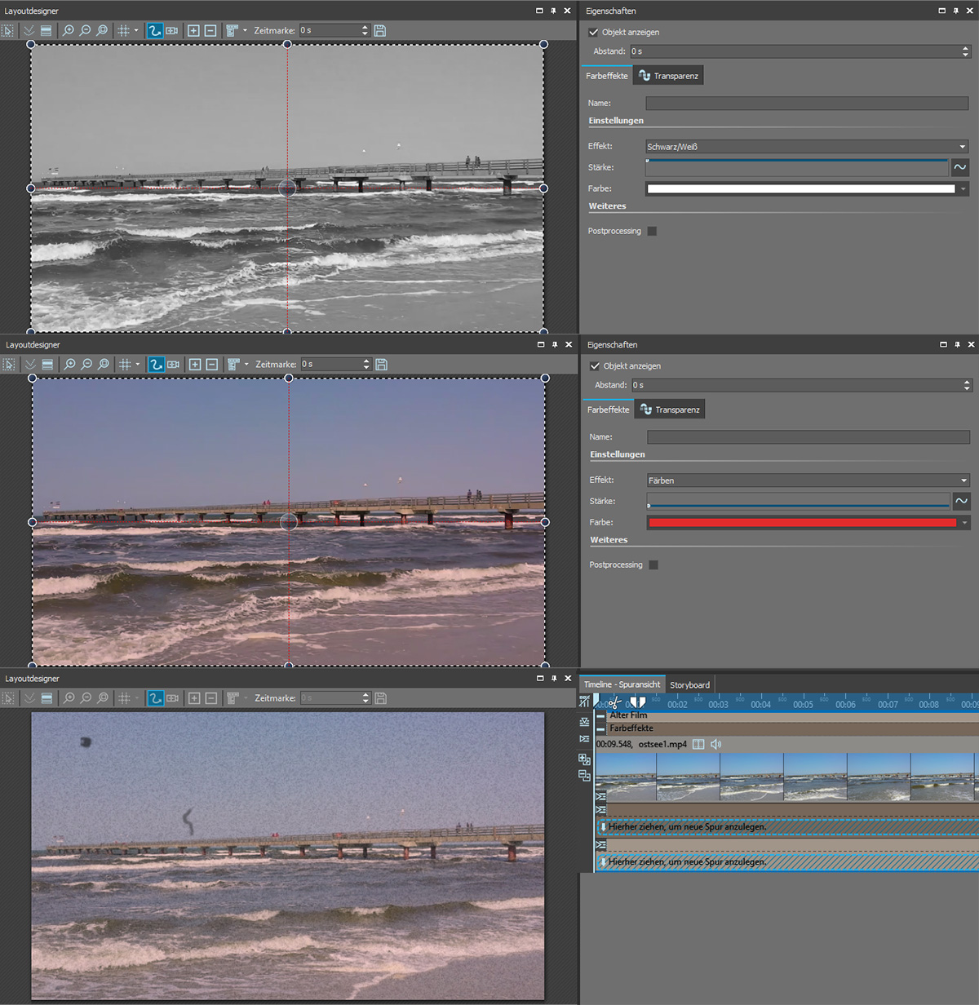Click the save icon beside the top Zeitmarke field
This screenshot has width=979, height=1005.
379,30
